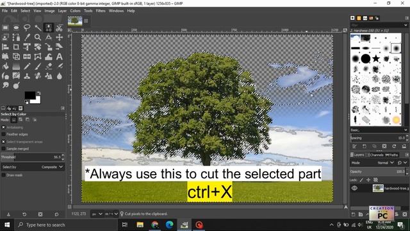Enable the Draw mask checkbox
The width and height of the screenshot is (410, 231).
(3, 175)
